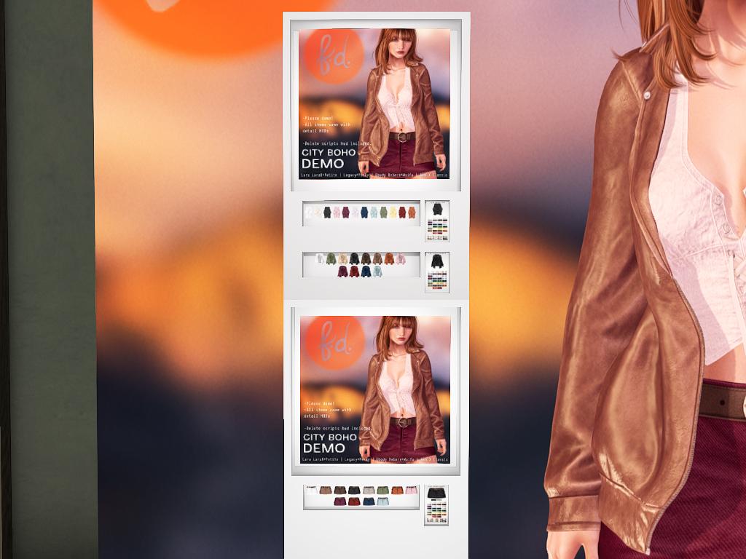This screenshot has height=559, width=746.
Task: Pick the orange jacket icon
Action: 389,258
